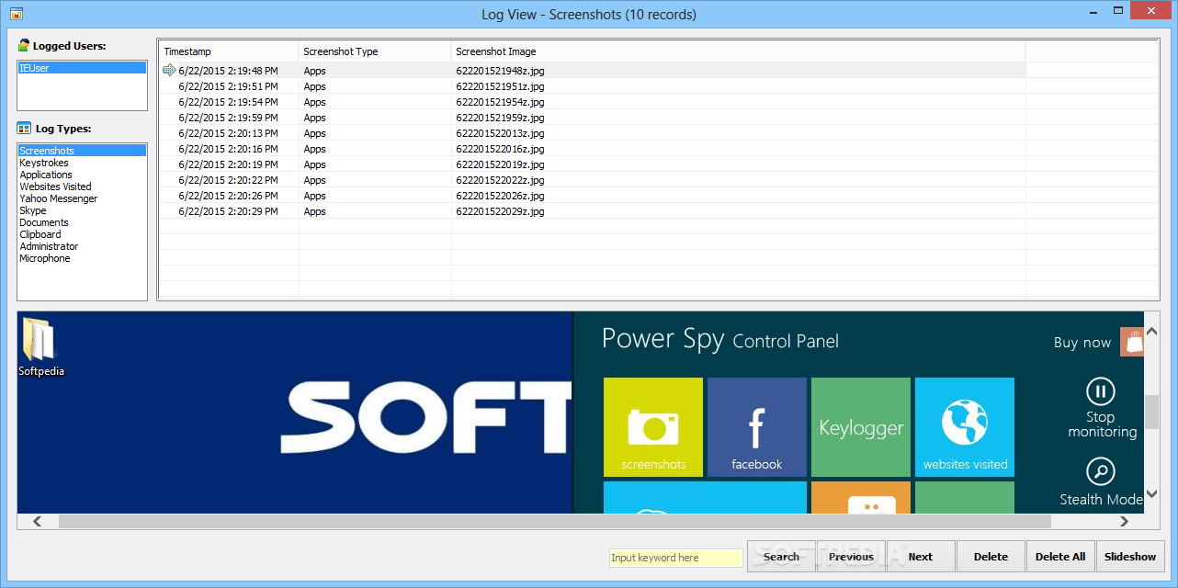Click the Log View app icon in the title bar

(16, 14)
